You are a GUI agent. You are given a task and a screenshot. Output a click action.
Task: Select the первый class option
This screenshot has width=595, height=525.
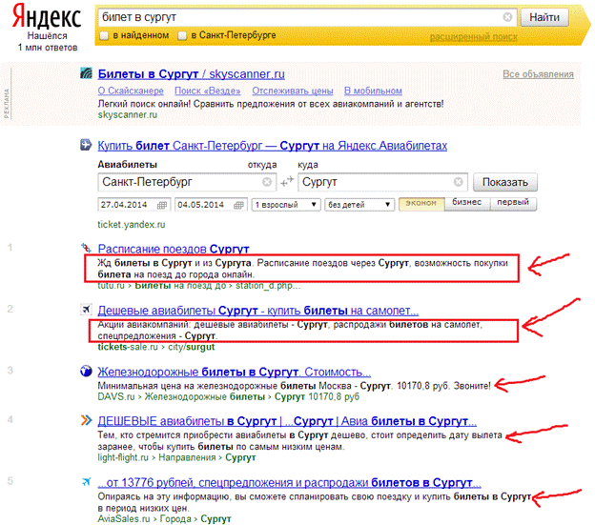click(x=513, y=203)
